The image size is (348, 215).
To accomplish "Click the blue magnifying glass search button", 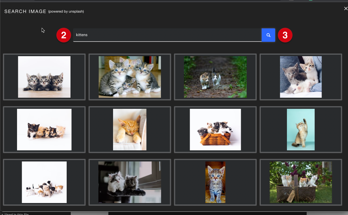I will click(x=268, y=35).
